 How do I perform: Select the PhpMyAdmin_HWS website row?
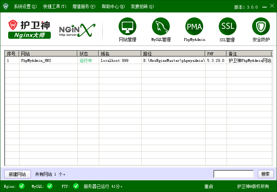pyautogui.click(x=138, y=60)
